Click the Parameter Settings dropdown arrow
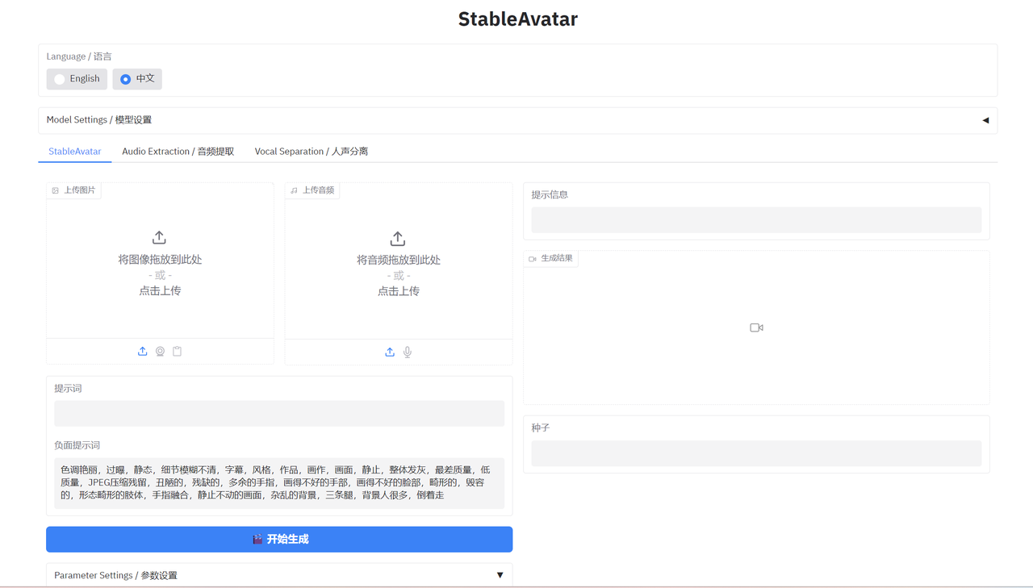The width and height of the screenshot is (1033, 588). coord(500,575)
